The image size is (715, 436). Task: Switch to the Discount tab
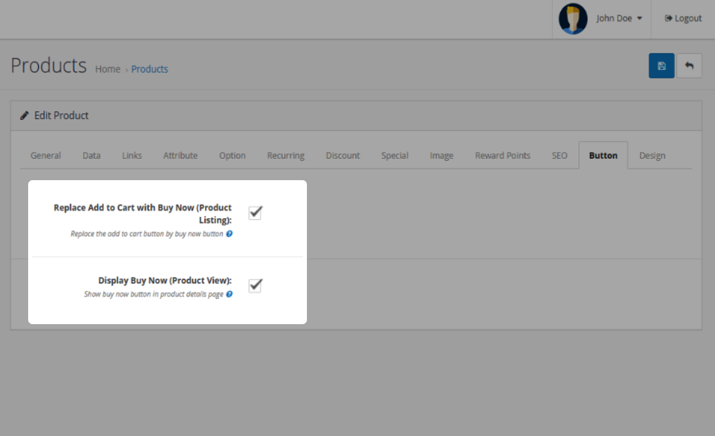343,155
